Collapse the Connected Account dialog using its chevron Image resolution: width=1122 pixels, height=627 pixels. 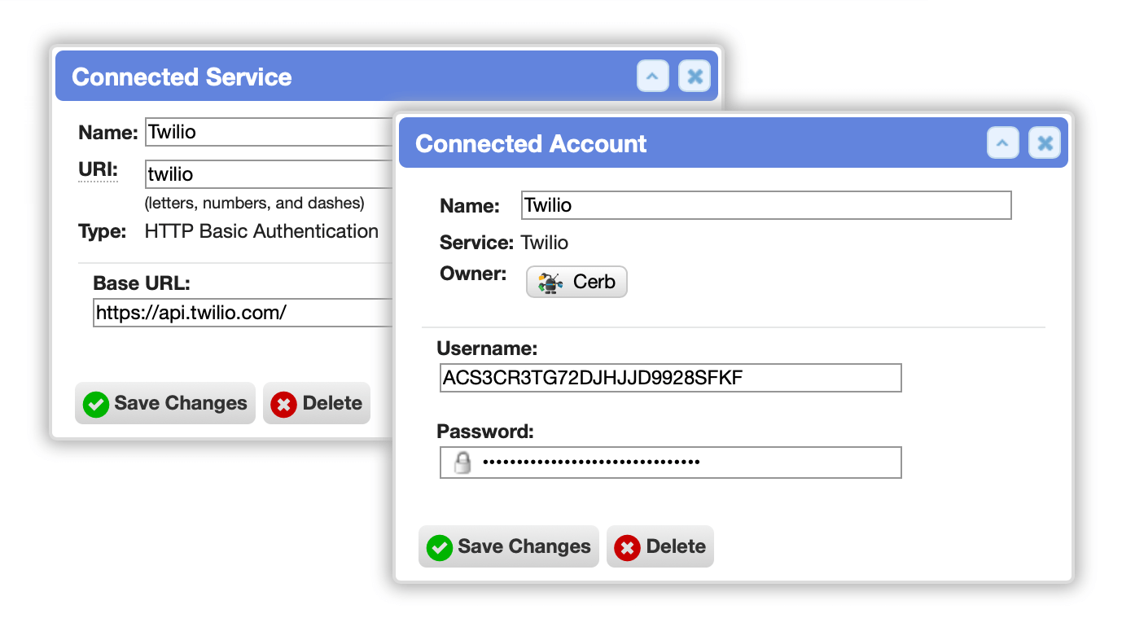coord(1003,143)
